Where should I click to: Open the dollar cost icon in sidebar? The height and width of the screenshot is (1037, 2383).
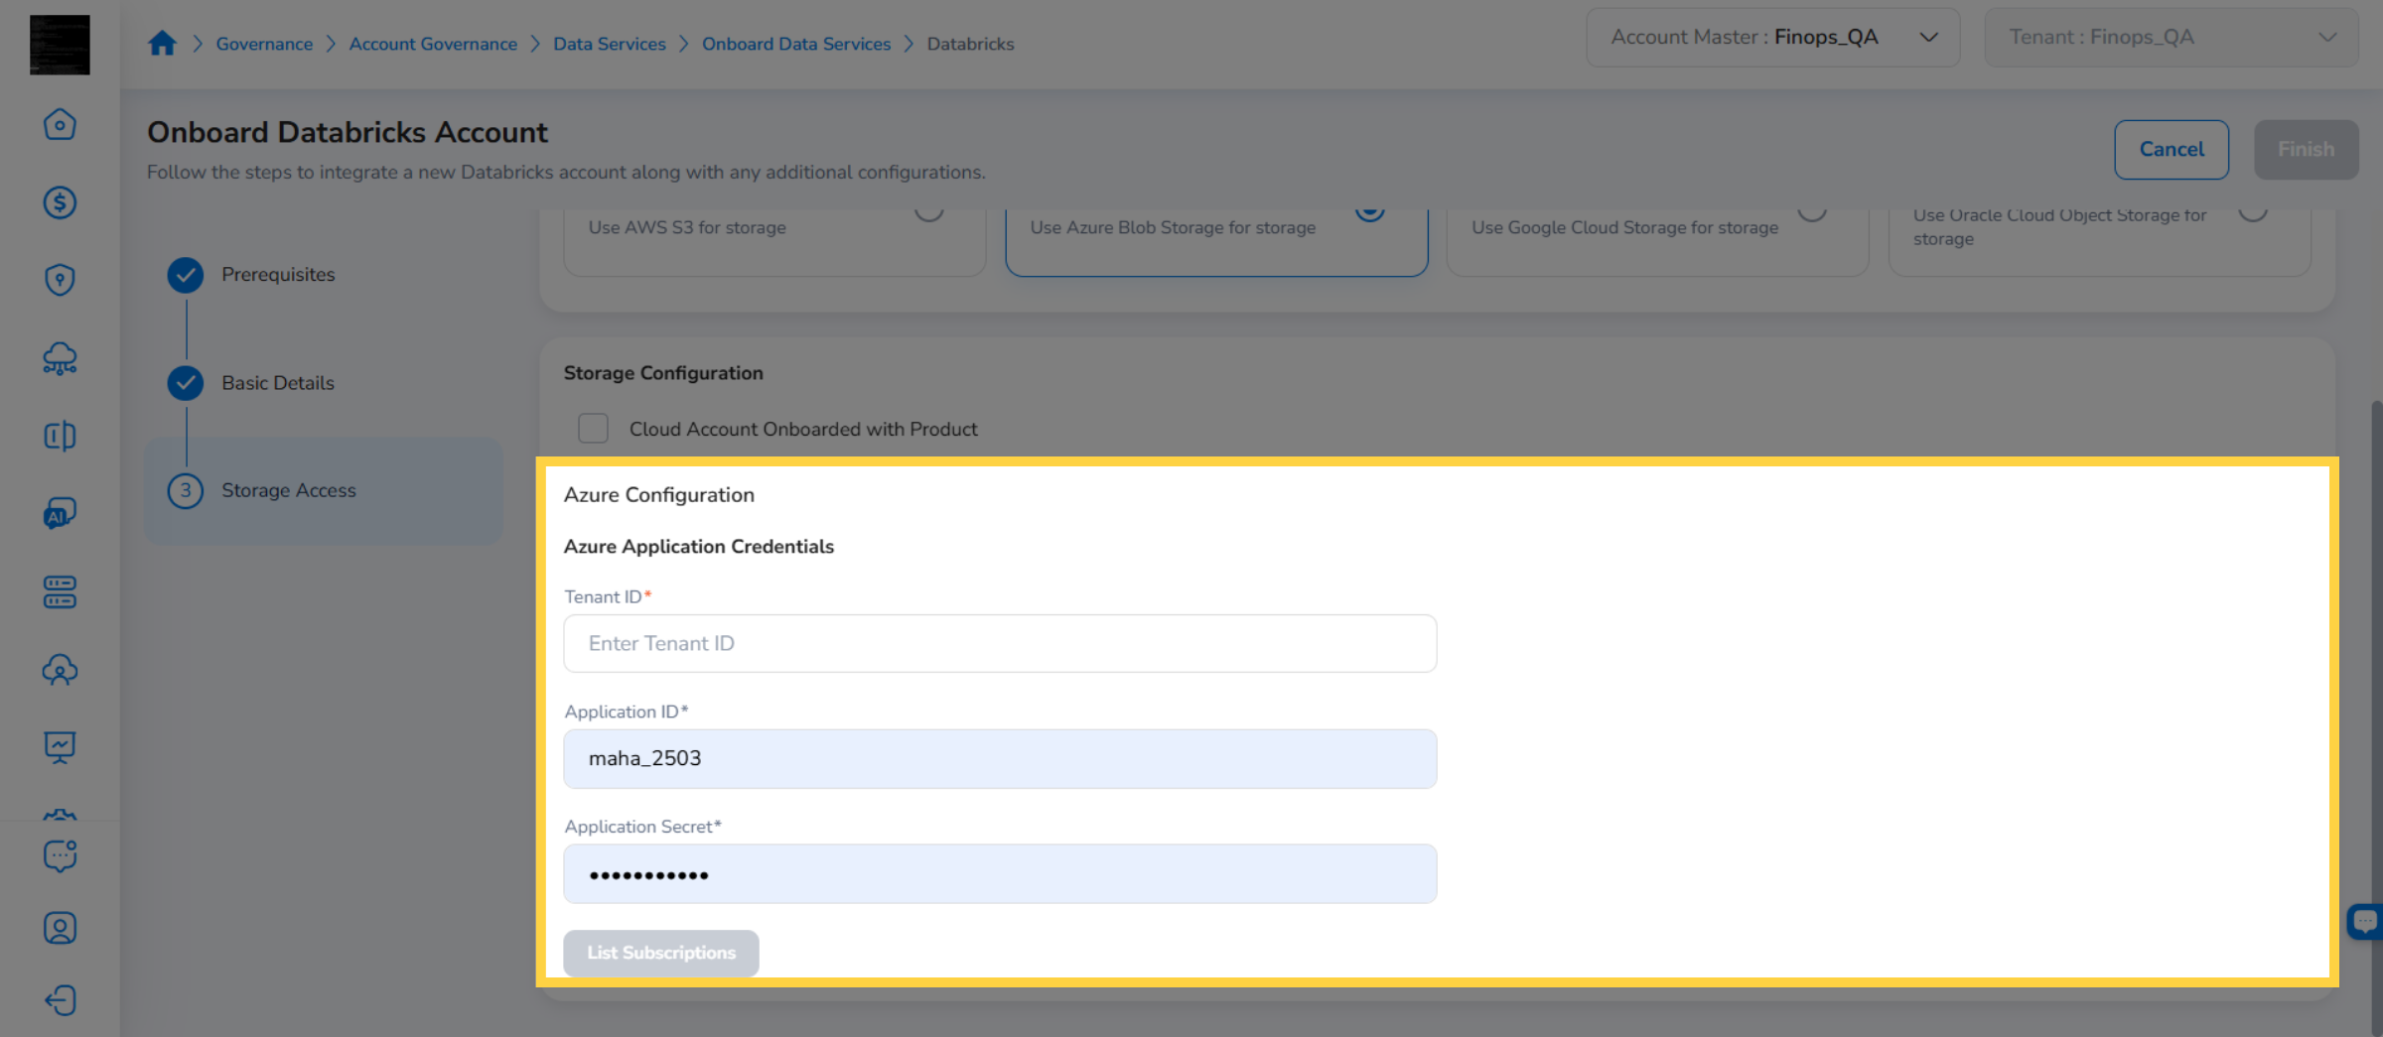(60, 202)
